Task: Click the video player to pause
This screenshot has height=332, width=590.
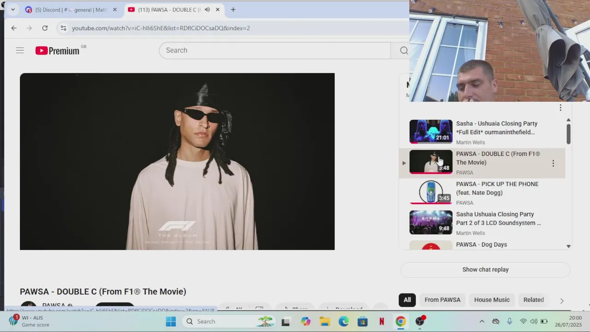Action: pos(177,161)
